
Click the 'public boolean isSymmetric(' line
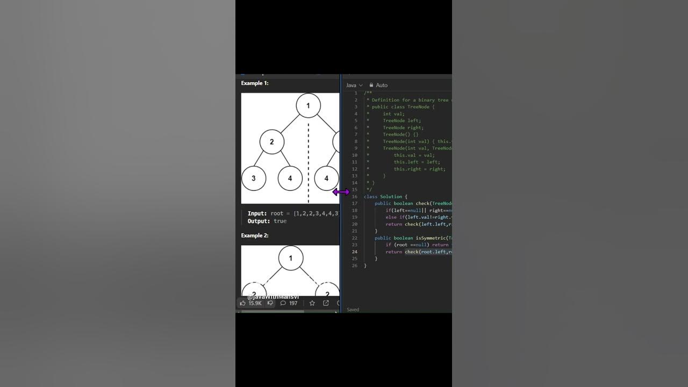413,238
